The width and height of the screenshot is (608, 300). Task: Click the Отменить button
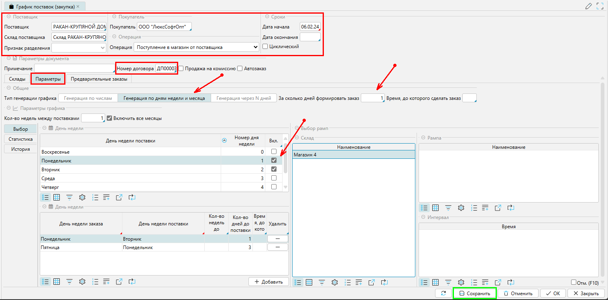click(518, 293)
